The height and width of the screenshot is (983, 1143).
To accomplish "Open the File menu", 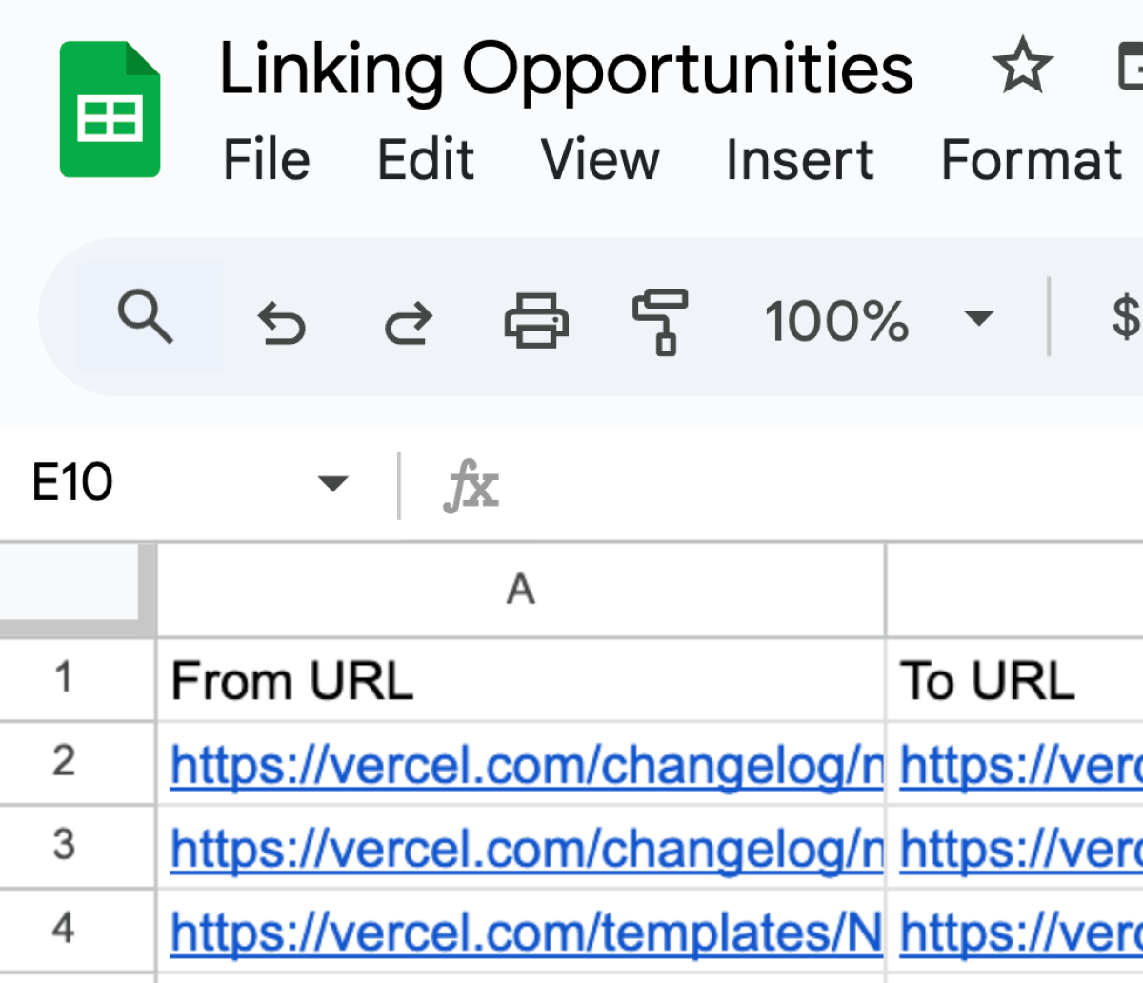I will 266,159.
